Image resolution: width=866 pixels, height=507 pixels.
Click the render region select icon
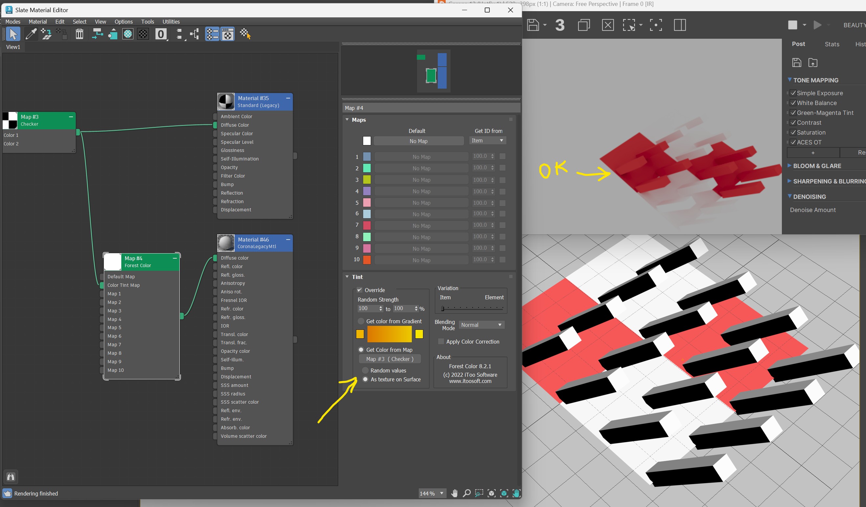pos(628,25)
